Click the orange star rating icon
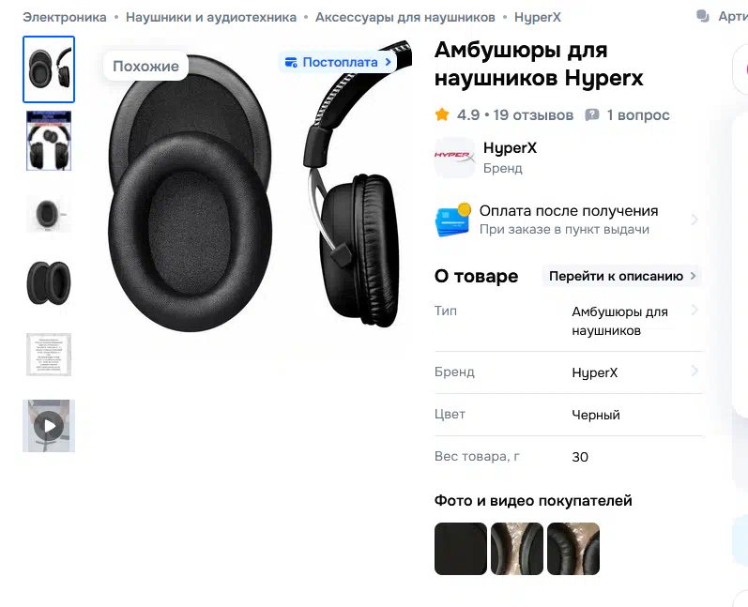The width and height of the screenshot is (748, 607). (442, 114)
